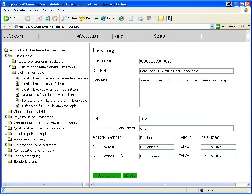Open the Ansicht menu
The height and width of the screenshot is (194, 252).
pyautogui.click(x=34, y=10)
